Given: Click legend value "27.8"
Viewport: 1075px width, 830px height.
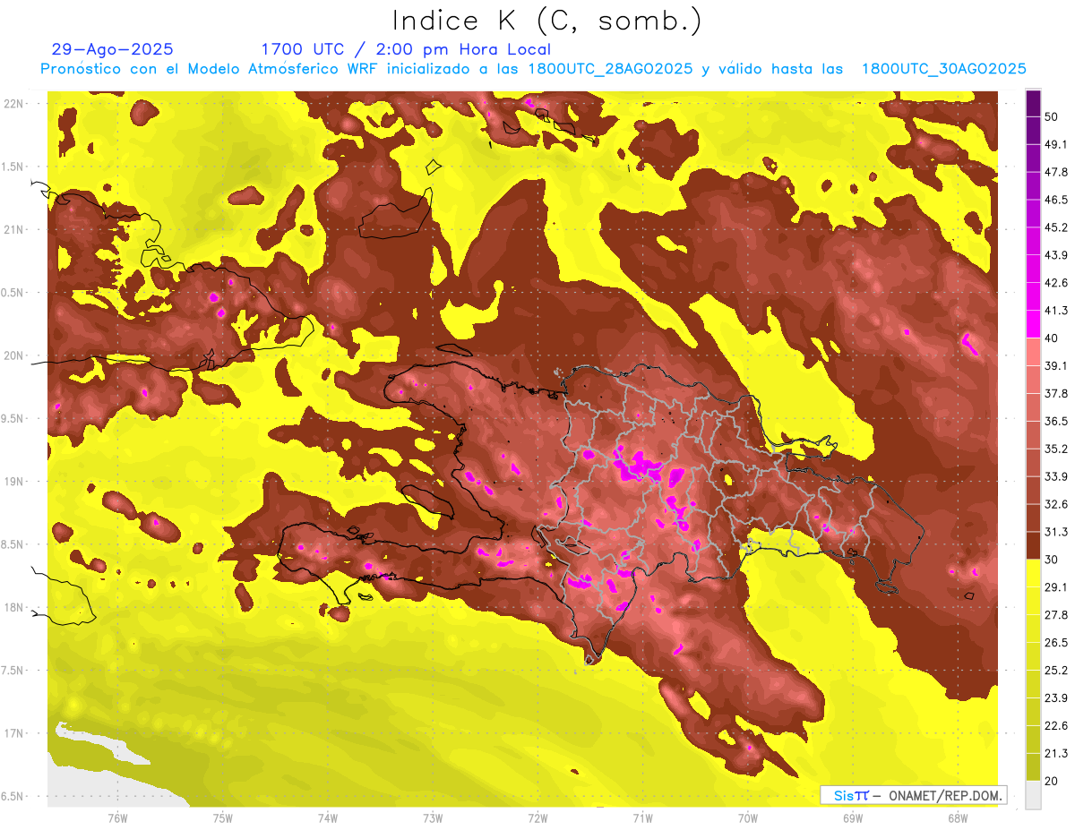Looking at the screenshot, I should (1055, 614).
